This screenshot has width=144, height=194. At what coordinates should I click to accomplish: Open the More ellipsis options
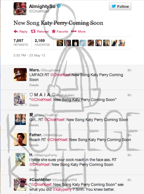(78, 31)
